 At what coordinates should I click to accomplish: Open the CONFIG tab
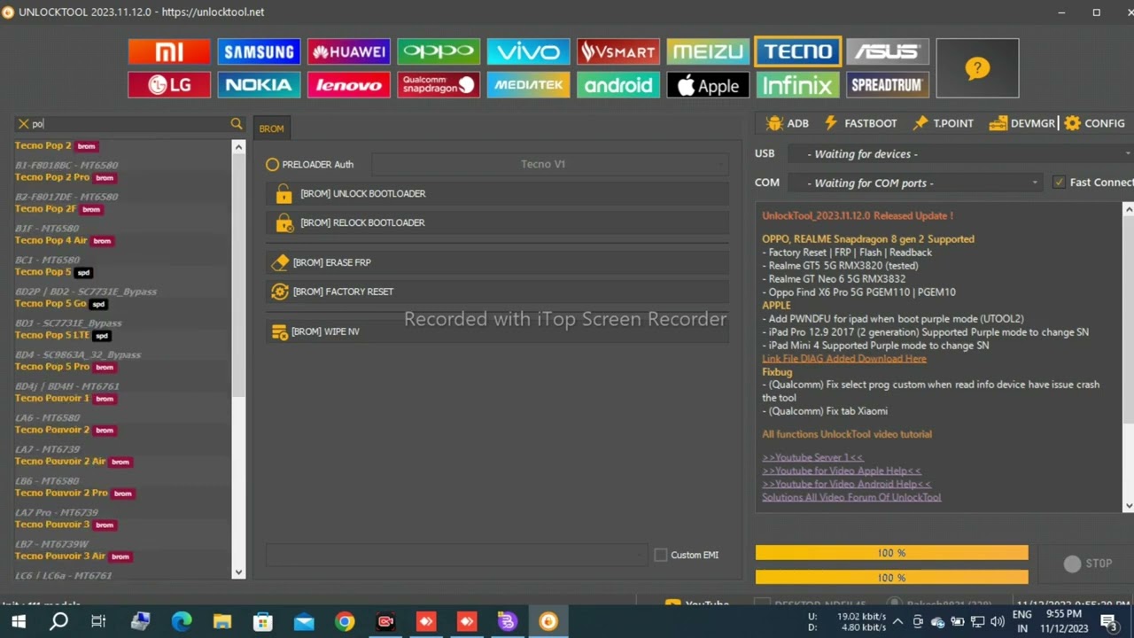coord(1094,123)
